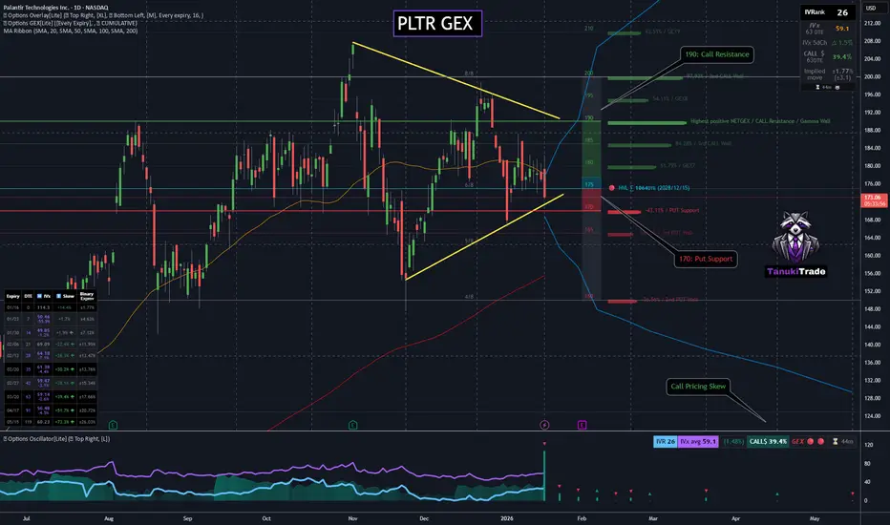Image resolution: width=890 pixels, height=525 pixels.
Task: Click the red GEX bar at 150 strike
Action: tap(622, 302)
